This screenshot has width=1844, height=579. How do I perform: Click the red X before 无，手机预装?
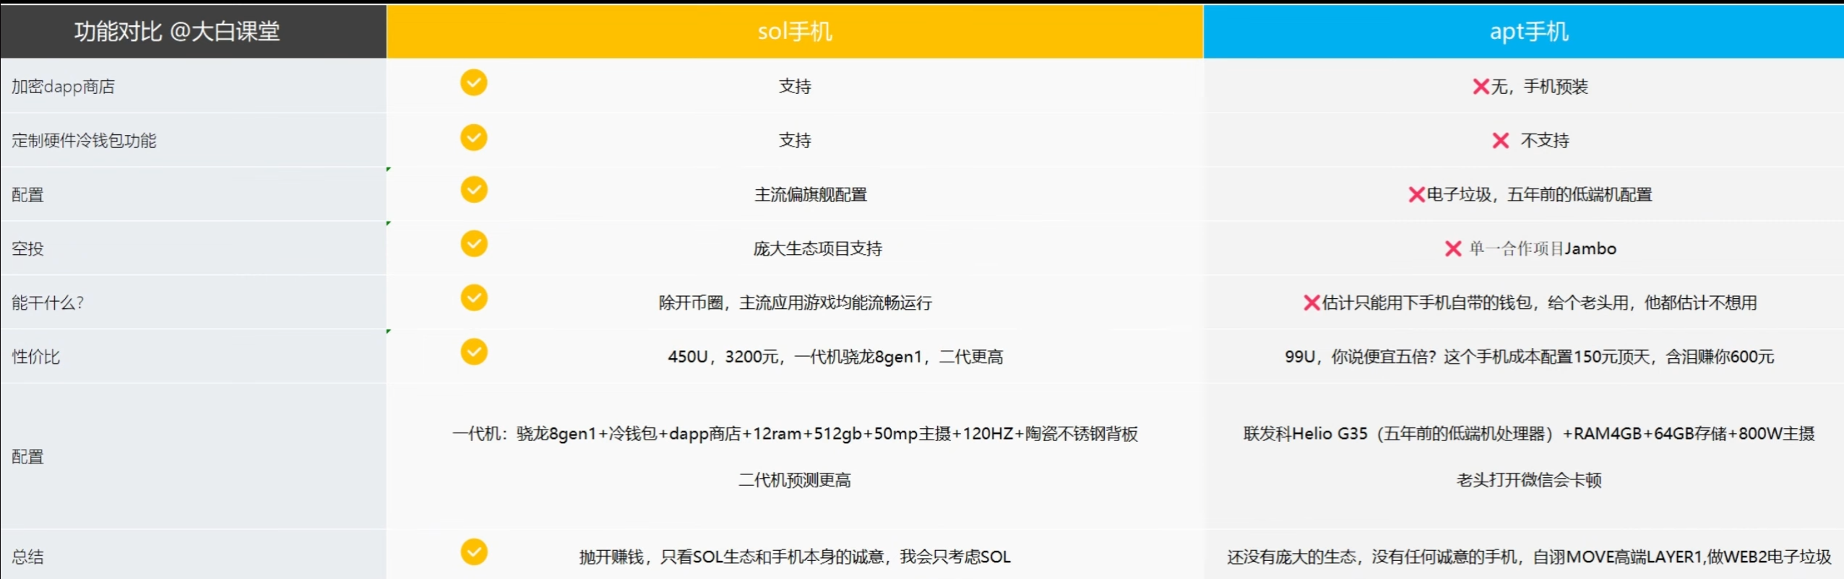click(1481, 87)
